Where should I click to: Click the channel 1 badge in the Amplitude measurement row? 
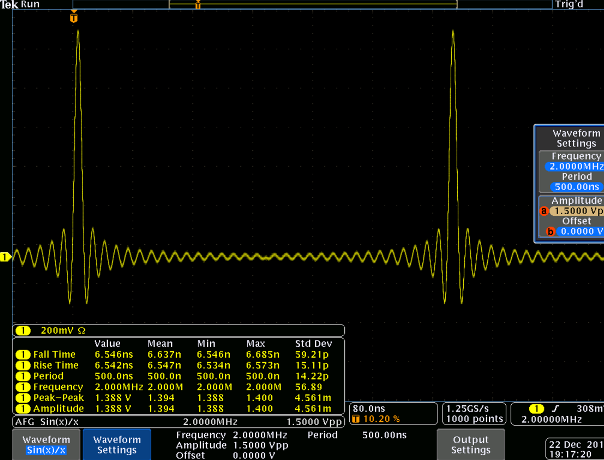23,409
